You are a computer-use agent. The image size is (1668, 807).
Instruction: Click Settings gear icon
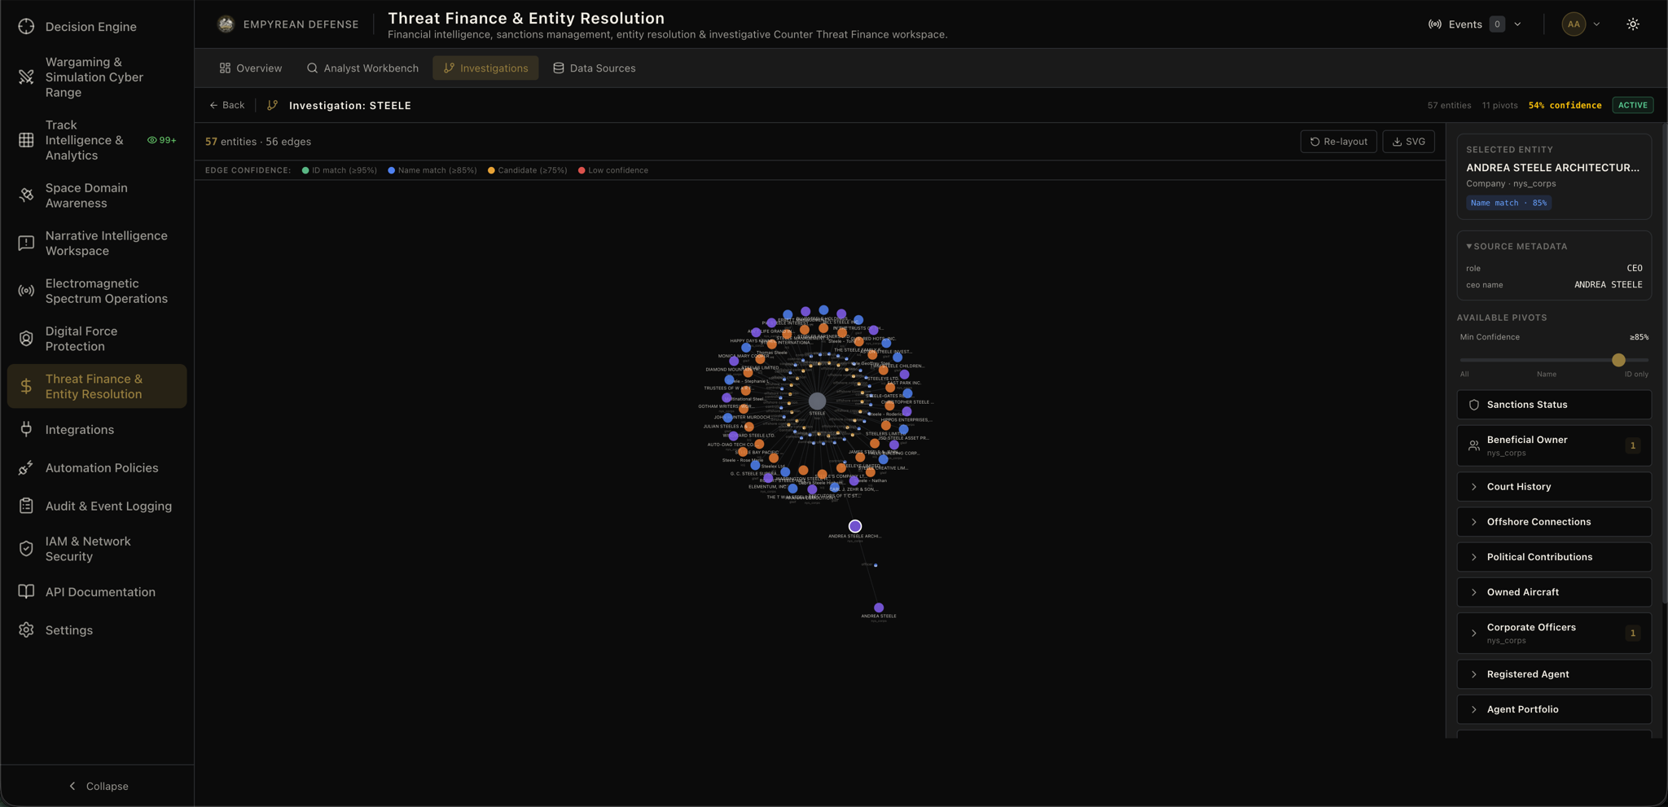(26, 629)
